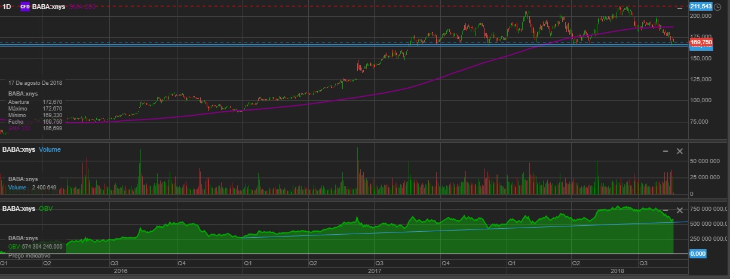Close the Volume indicator panel
Screen dimensions: 730x279
coord(679,151)
